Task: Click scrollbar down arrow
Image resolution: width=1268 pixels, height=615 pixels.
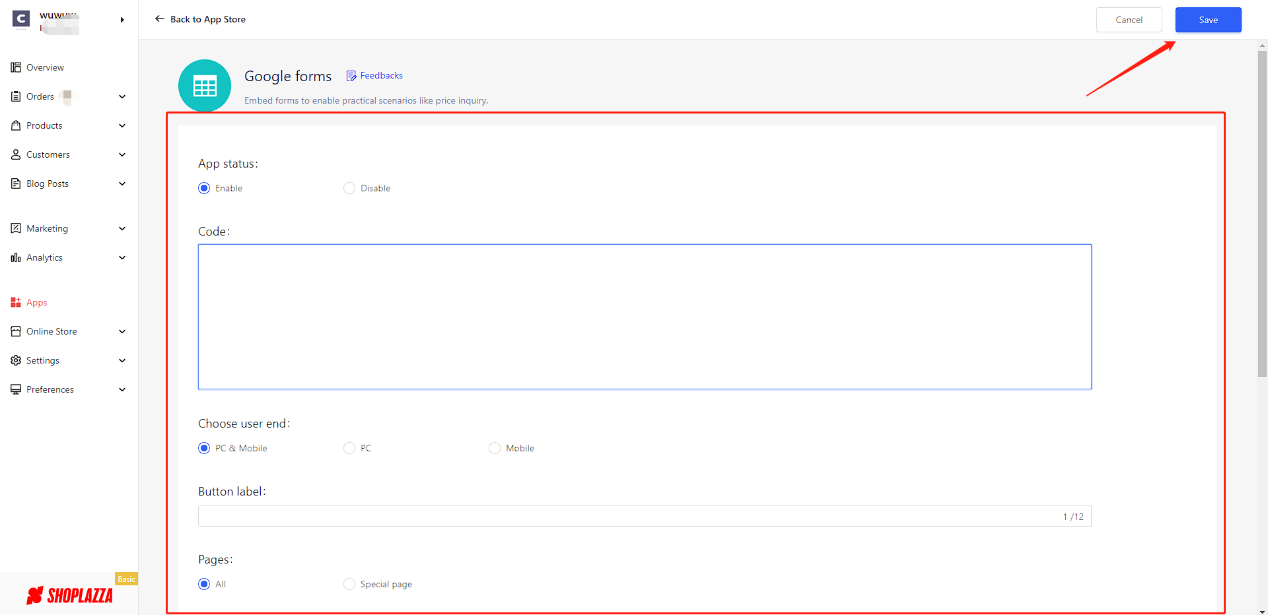Action: (x=1263, y=611)
